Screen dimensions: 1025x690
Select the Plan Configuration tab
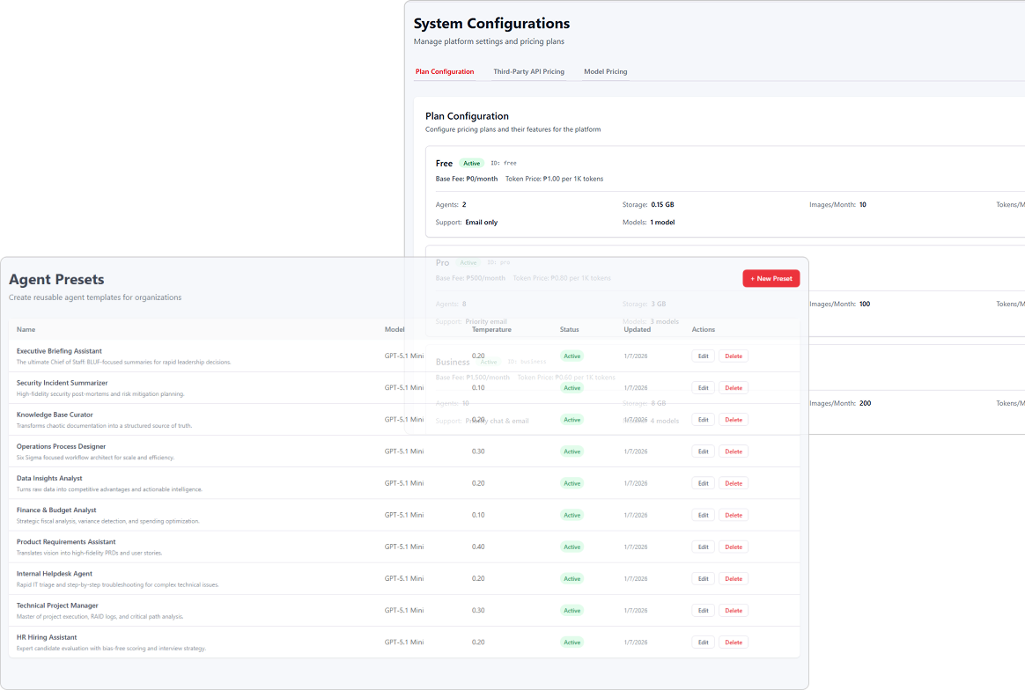445,71
